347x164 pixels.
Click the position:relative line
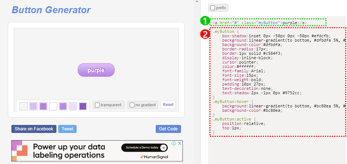pyautogui.click(x=244, y=123)
